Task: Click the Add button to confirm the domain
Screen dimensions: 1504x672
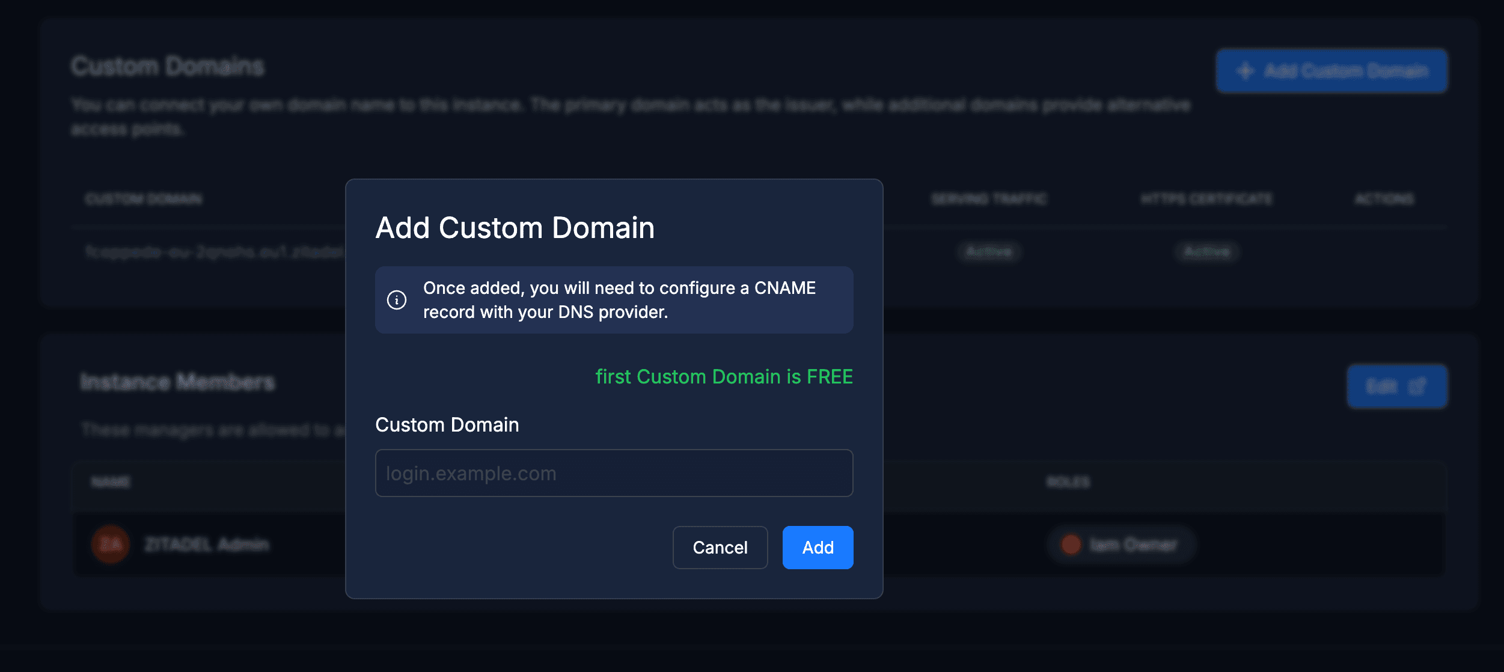Action: (818, 547)
